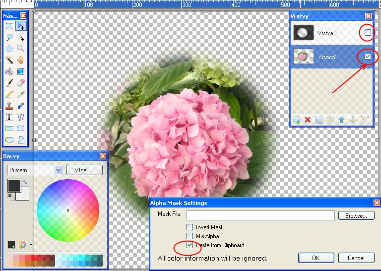The width and height of the screenshot is (381, 271).
Task: Click the primary color swatch
Action: (x=14, y=186)
